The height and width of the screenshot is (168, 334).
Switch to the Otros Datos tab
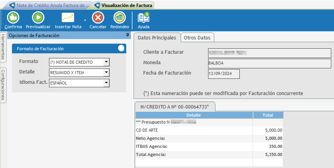197,37
